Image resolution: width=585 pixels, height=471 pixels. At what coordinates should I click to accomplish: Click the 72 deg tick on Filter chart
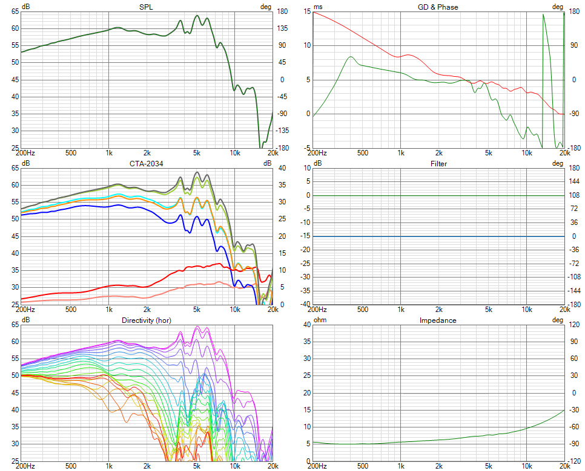click(574, 209)
